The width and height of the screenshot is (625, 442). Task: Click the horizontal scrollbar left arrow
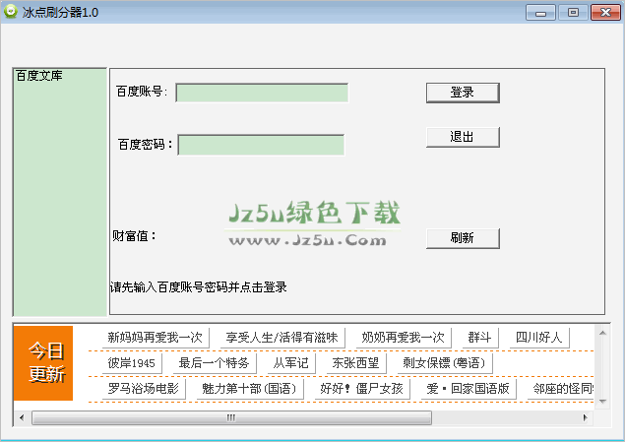pyautogui.click(x=22, y=417)
